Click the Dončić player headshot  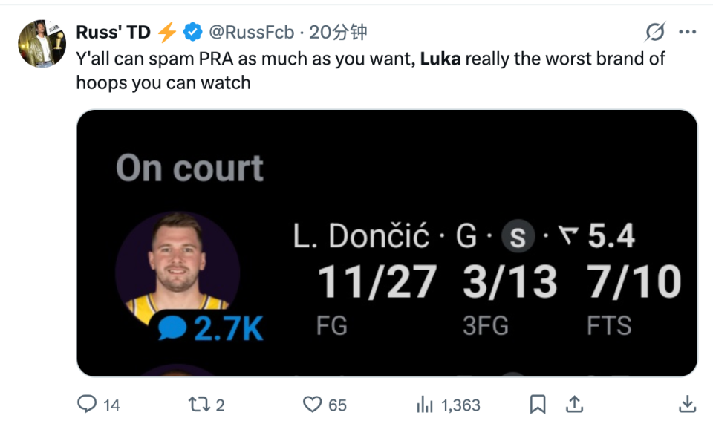(x=177, y=264)
